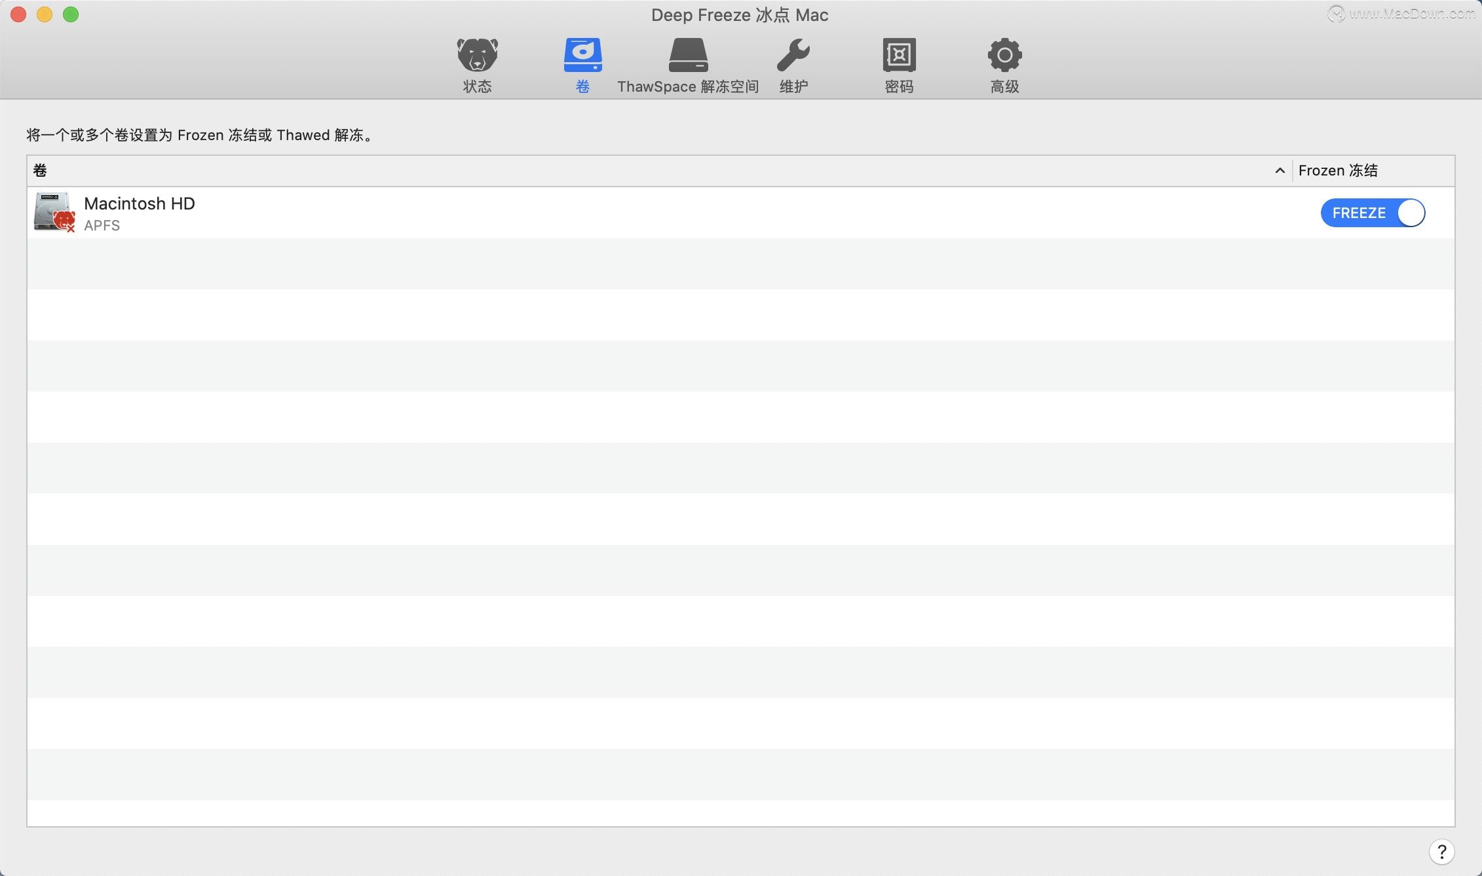
Task: Open the 密码 password safe icon
Action: (x=899, y=55)
